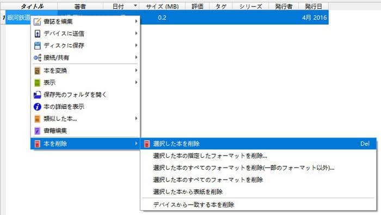Image resolution: width=381 pixels, height=215 pixels.
Task: Choose 書籍編集 from the menu
Action: click(85, 131)
